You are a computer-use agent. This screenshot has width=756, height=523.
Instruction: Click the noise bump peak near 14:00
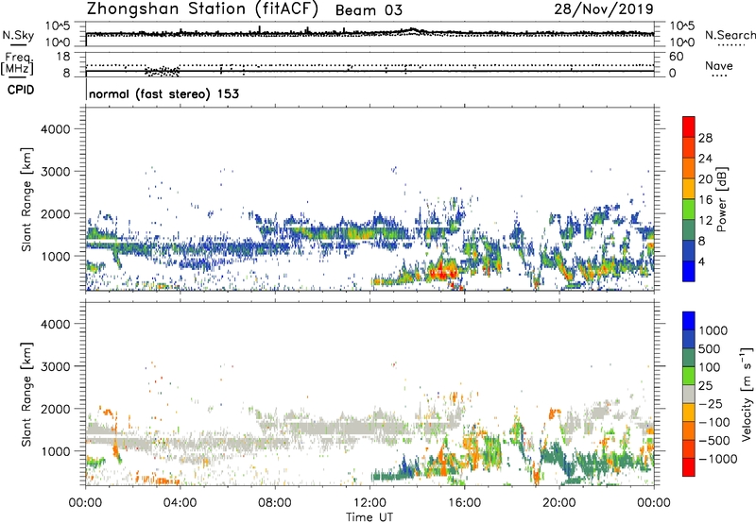(412, 30)
